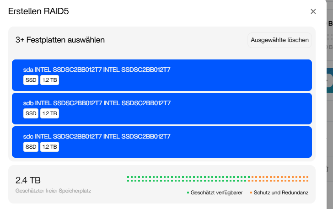Click the Geschätzt verfügbarer legend entry

point(215,193)
